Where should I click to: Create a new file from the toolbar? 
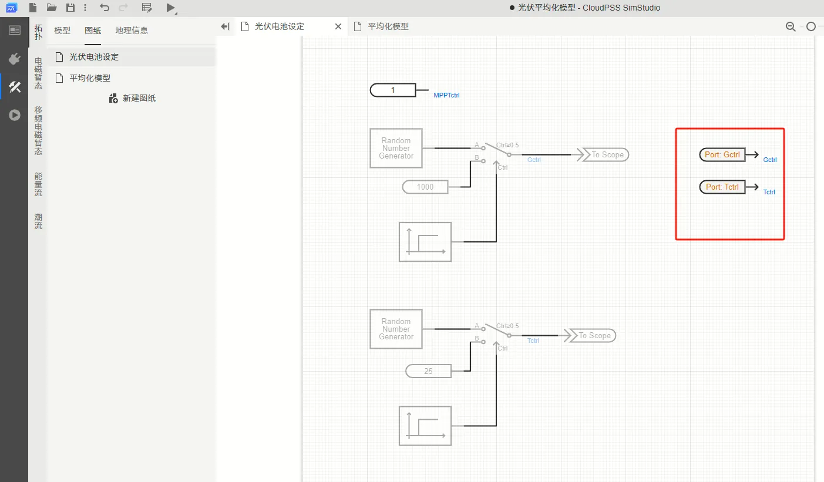point(33,8)
